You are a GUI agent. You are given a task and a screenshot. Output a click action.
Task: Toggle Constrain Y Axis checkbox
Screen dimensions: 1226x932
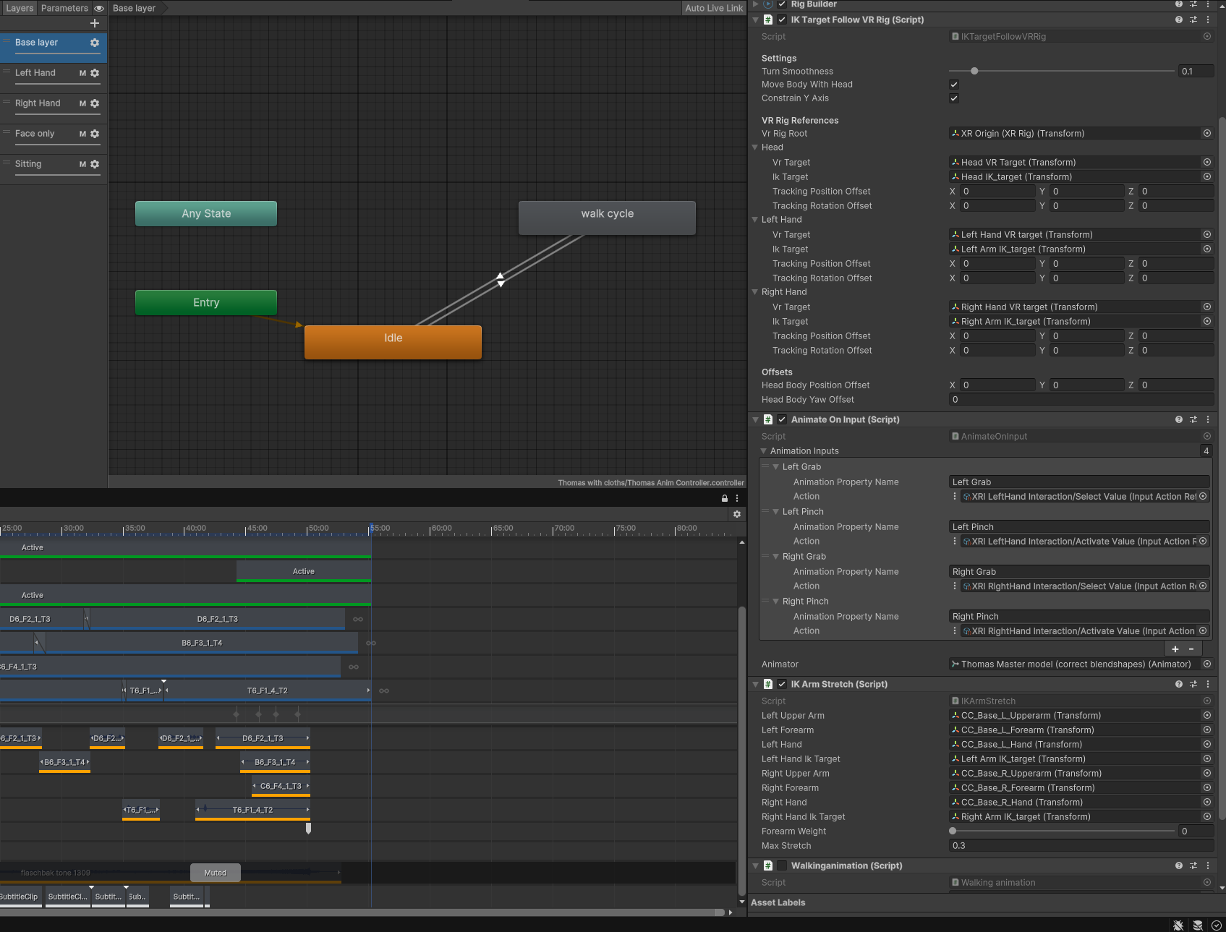tap(954, 98)
